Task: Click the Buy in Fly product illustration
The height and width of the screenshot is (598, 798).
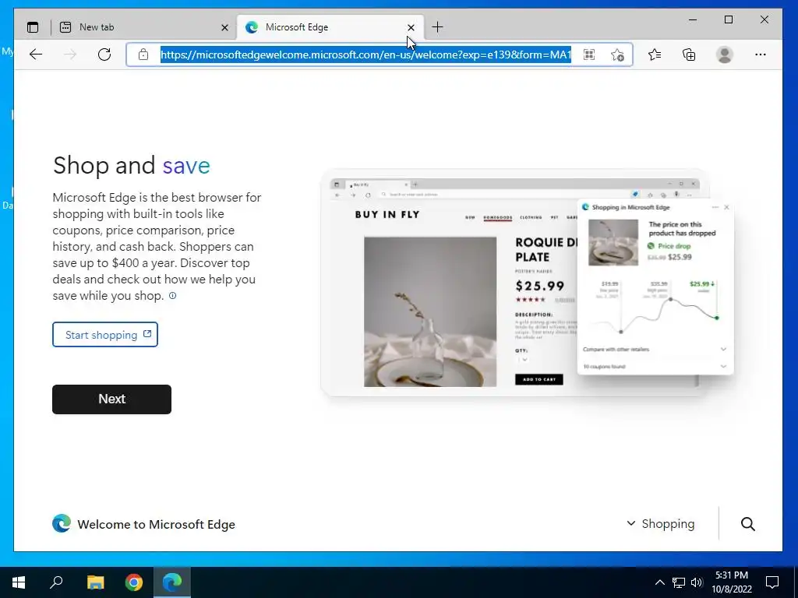Action: (528, 283)
